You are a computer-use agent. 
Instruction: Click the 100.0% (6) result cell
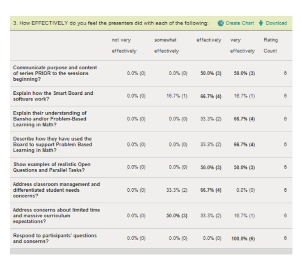[243, 239]
